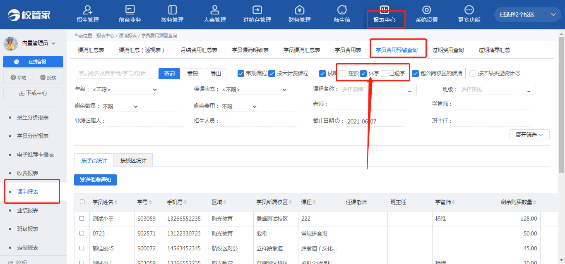Click 截止日期 date field 2021-06-07

pos(374,121)
